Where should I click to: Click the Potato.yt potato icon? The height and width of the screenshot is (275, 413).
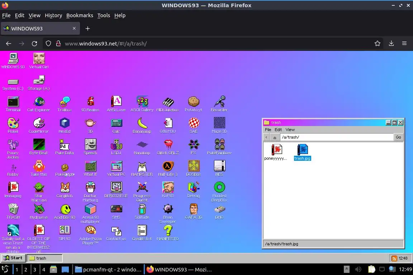(194, 104)
